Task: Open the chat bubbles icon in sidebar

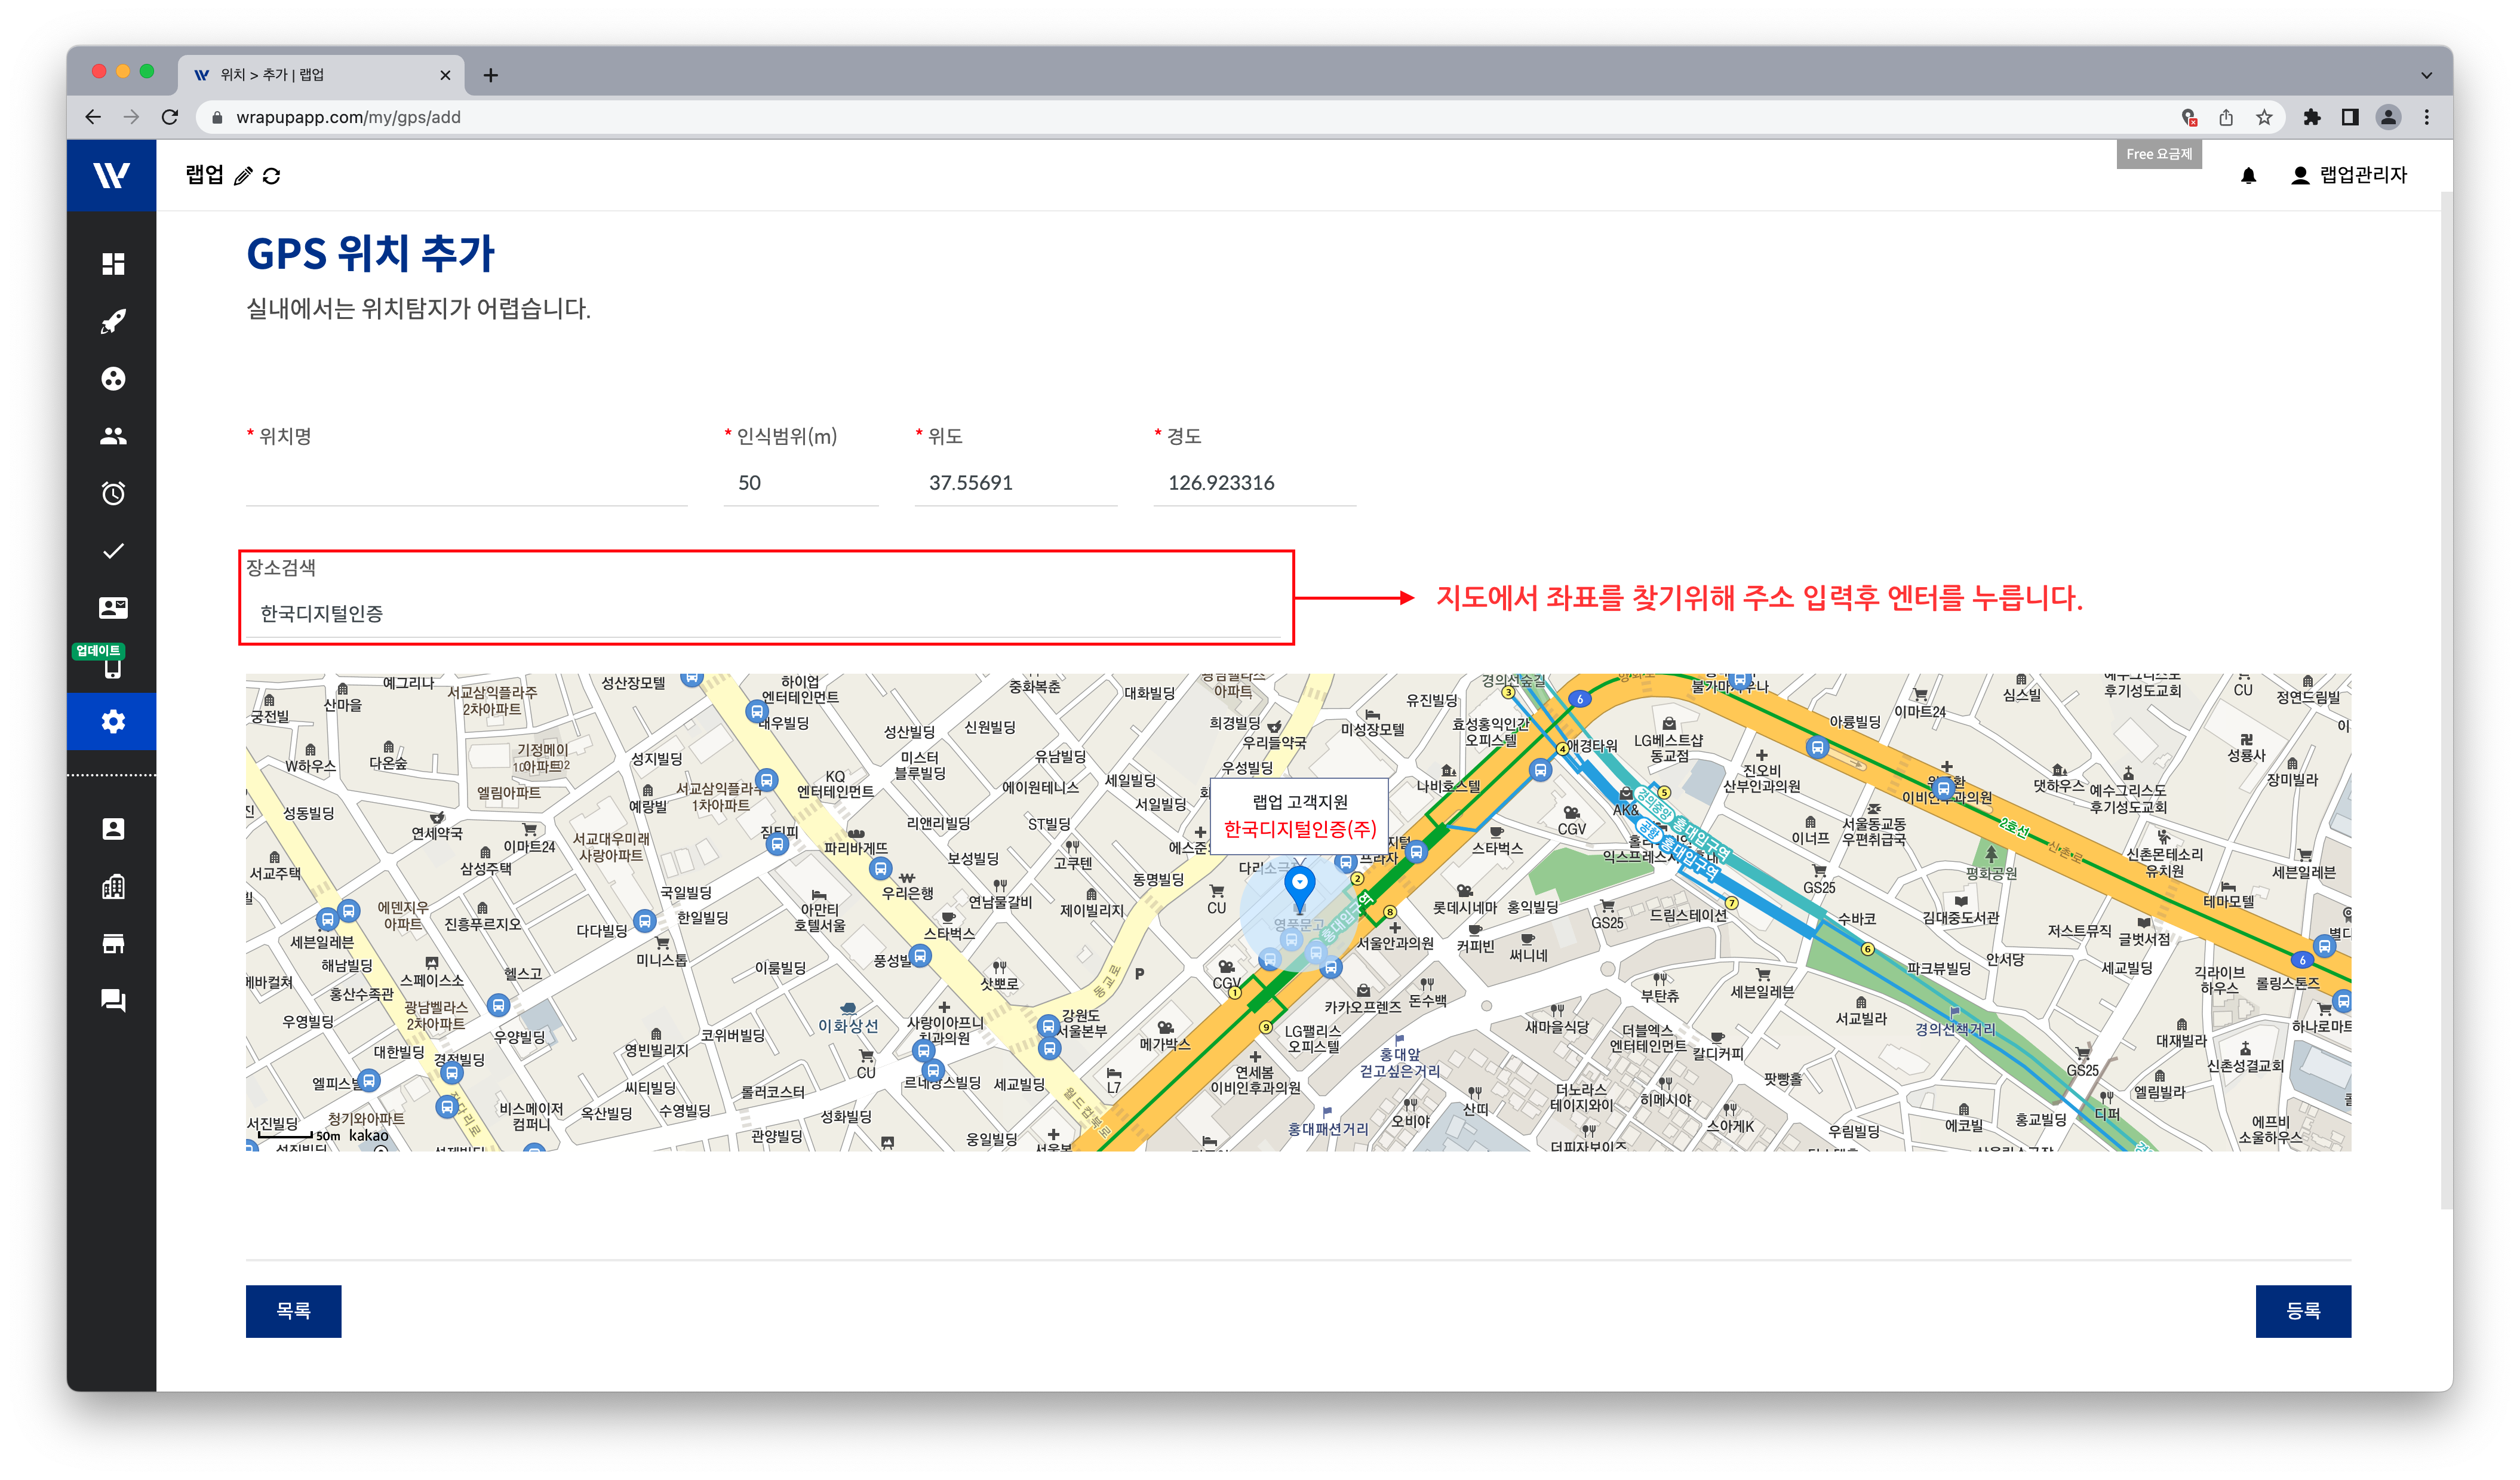Action: pos(113,1000)
